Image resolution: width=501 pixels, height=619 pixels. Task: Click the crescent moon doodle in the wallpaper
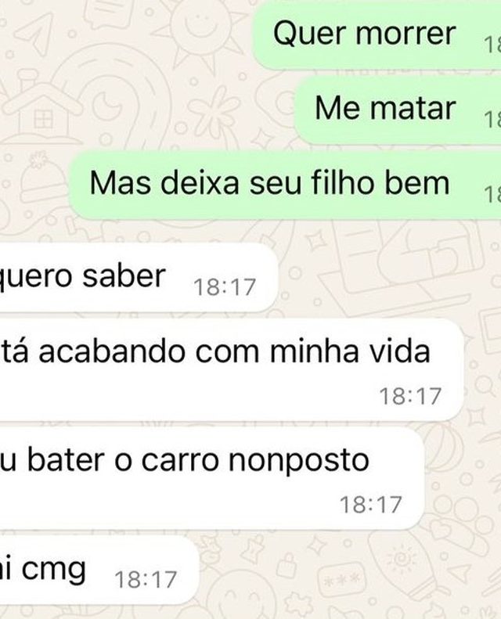pyautogui.click(x=107, y=106)
